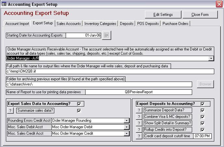Click the output file path field c:\temp\OM2QB.iif
The height and width of the screenshot is (147, 224).
[110, 71]
